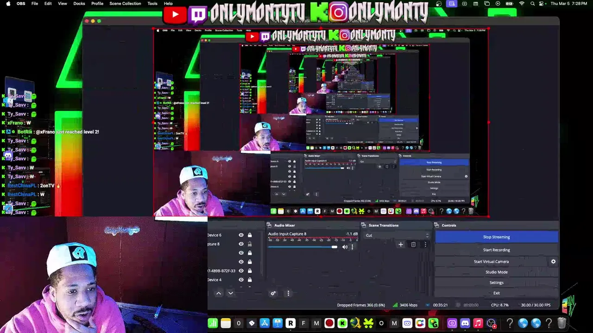Open the purple screenshot app in the dock
The height and width of the screenshot is (333, 593).
pos(452,323)
